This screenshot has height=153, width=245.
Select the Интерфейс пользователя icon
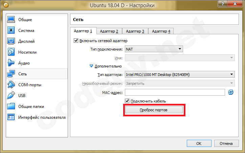click(x=11, y=117)
